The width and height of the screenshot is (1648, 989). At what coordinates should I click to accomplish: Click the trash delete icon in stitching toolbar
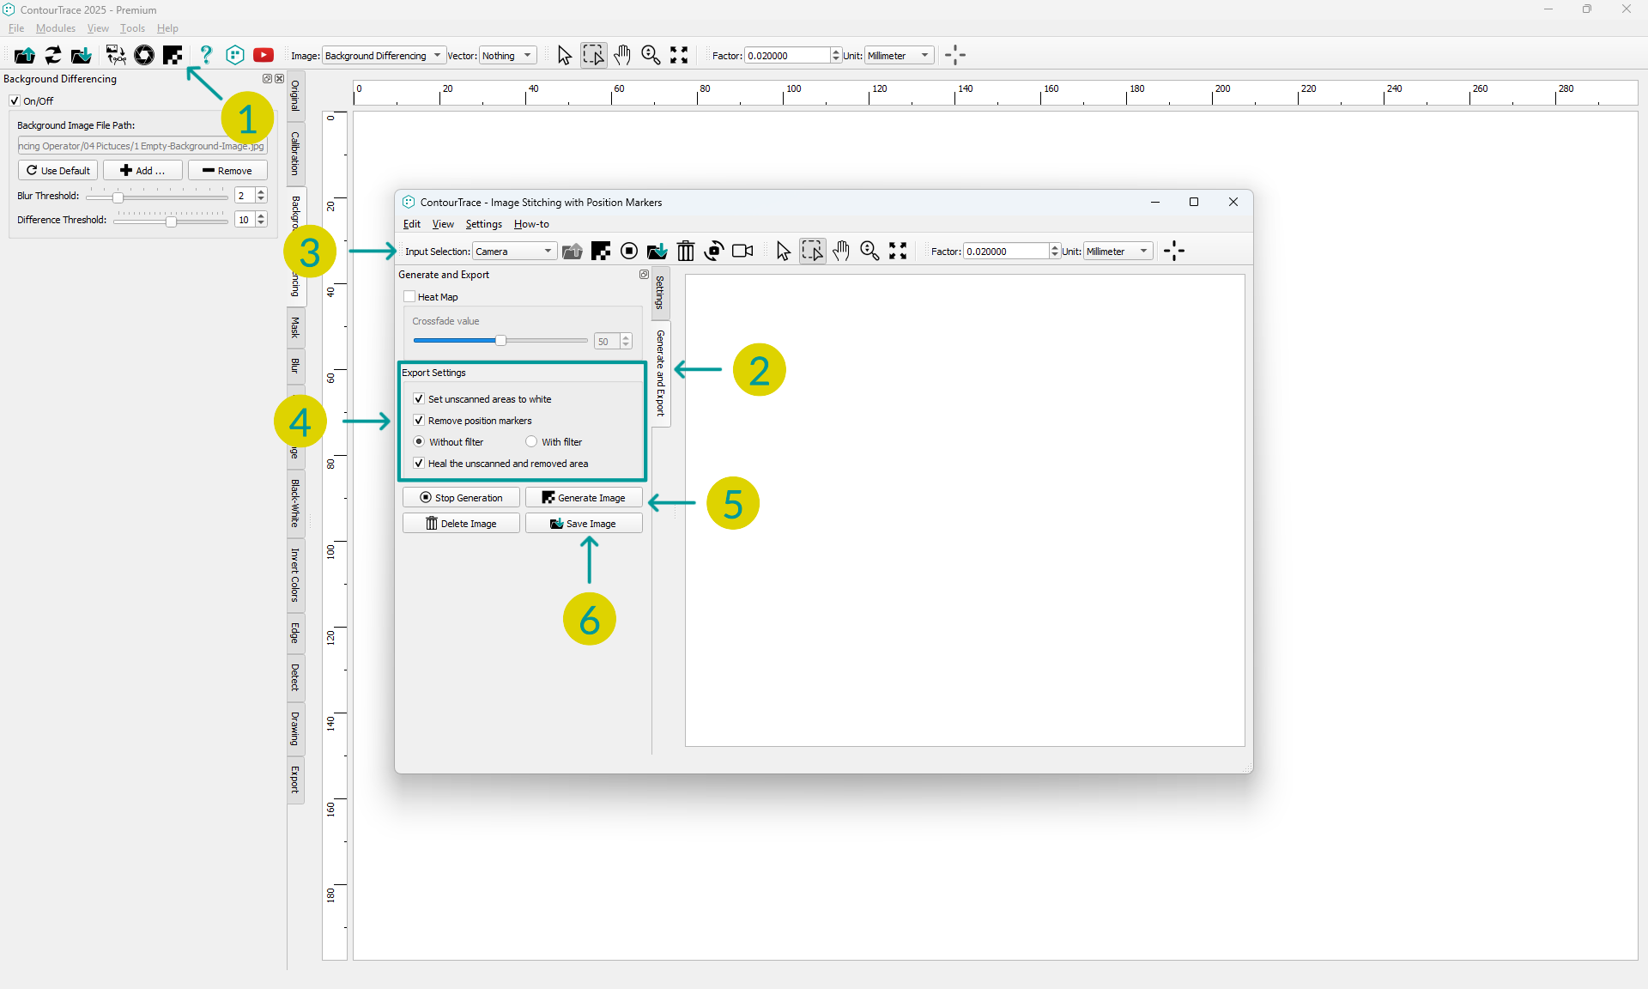pos(685,251)
